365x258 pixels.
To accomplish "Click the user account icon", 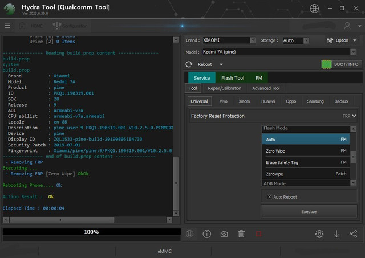I will [x=347, y=26].
